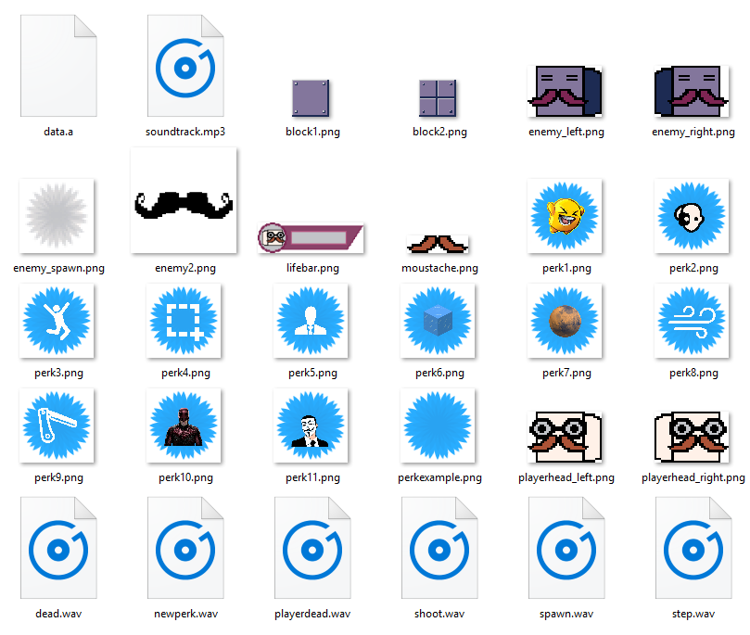Screen dimensions: 750x635
Task: Select the playerhead_left.png thumbnail
Action: [565, 437]
